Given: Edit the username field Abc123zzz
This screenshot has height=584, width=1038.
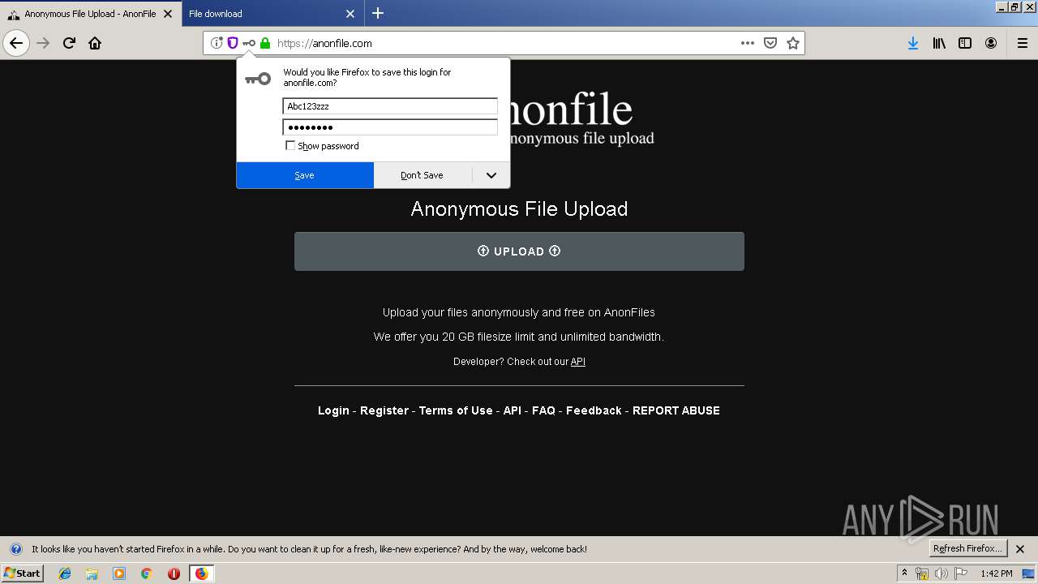Looking at the screenshot, I should pyautogui.click(x=390, y=106).
